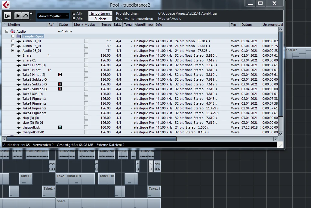Click the waveform icon beside Take3 808 (D)
The width and height of the screenshot is (311, 208).
19,94
